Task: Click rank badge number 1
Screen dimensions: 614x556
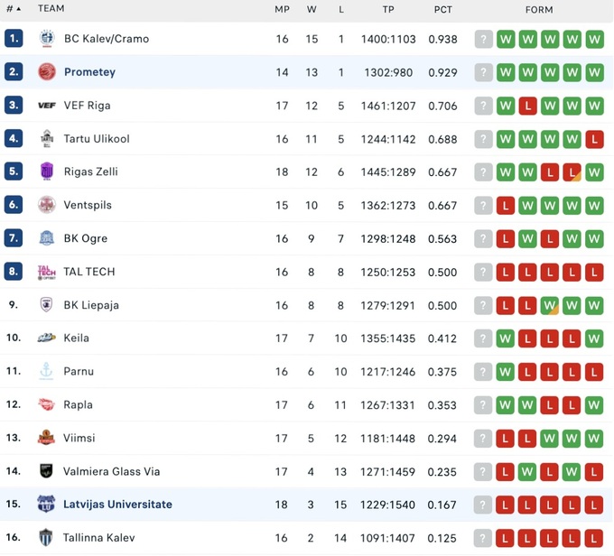Action: coord(13,39)
